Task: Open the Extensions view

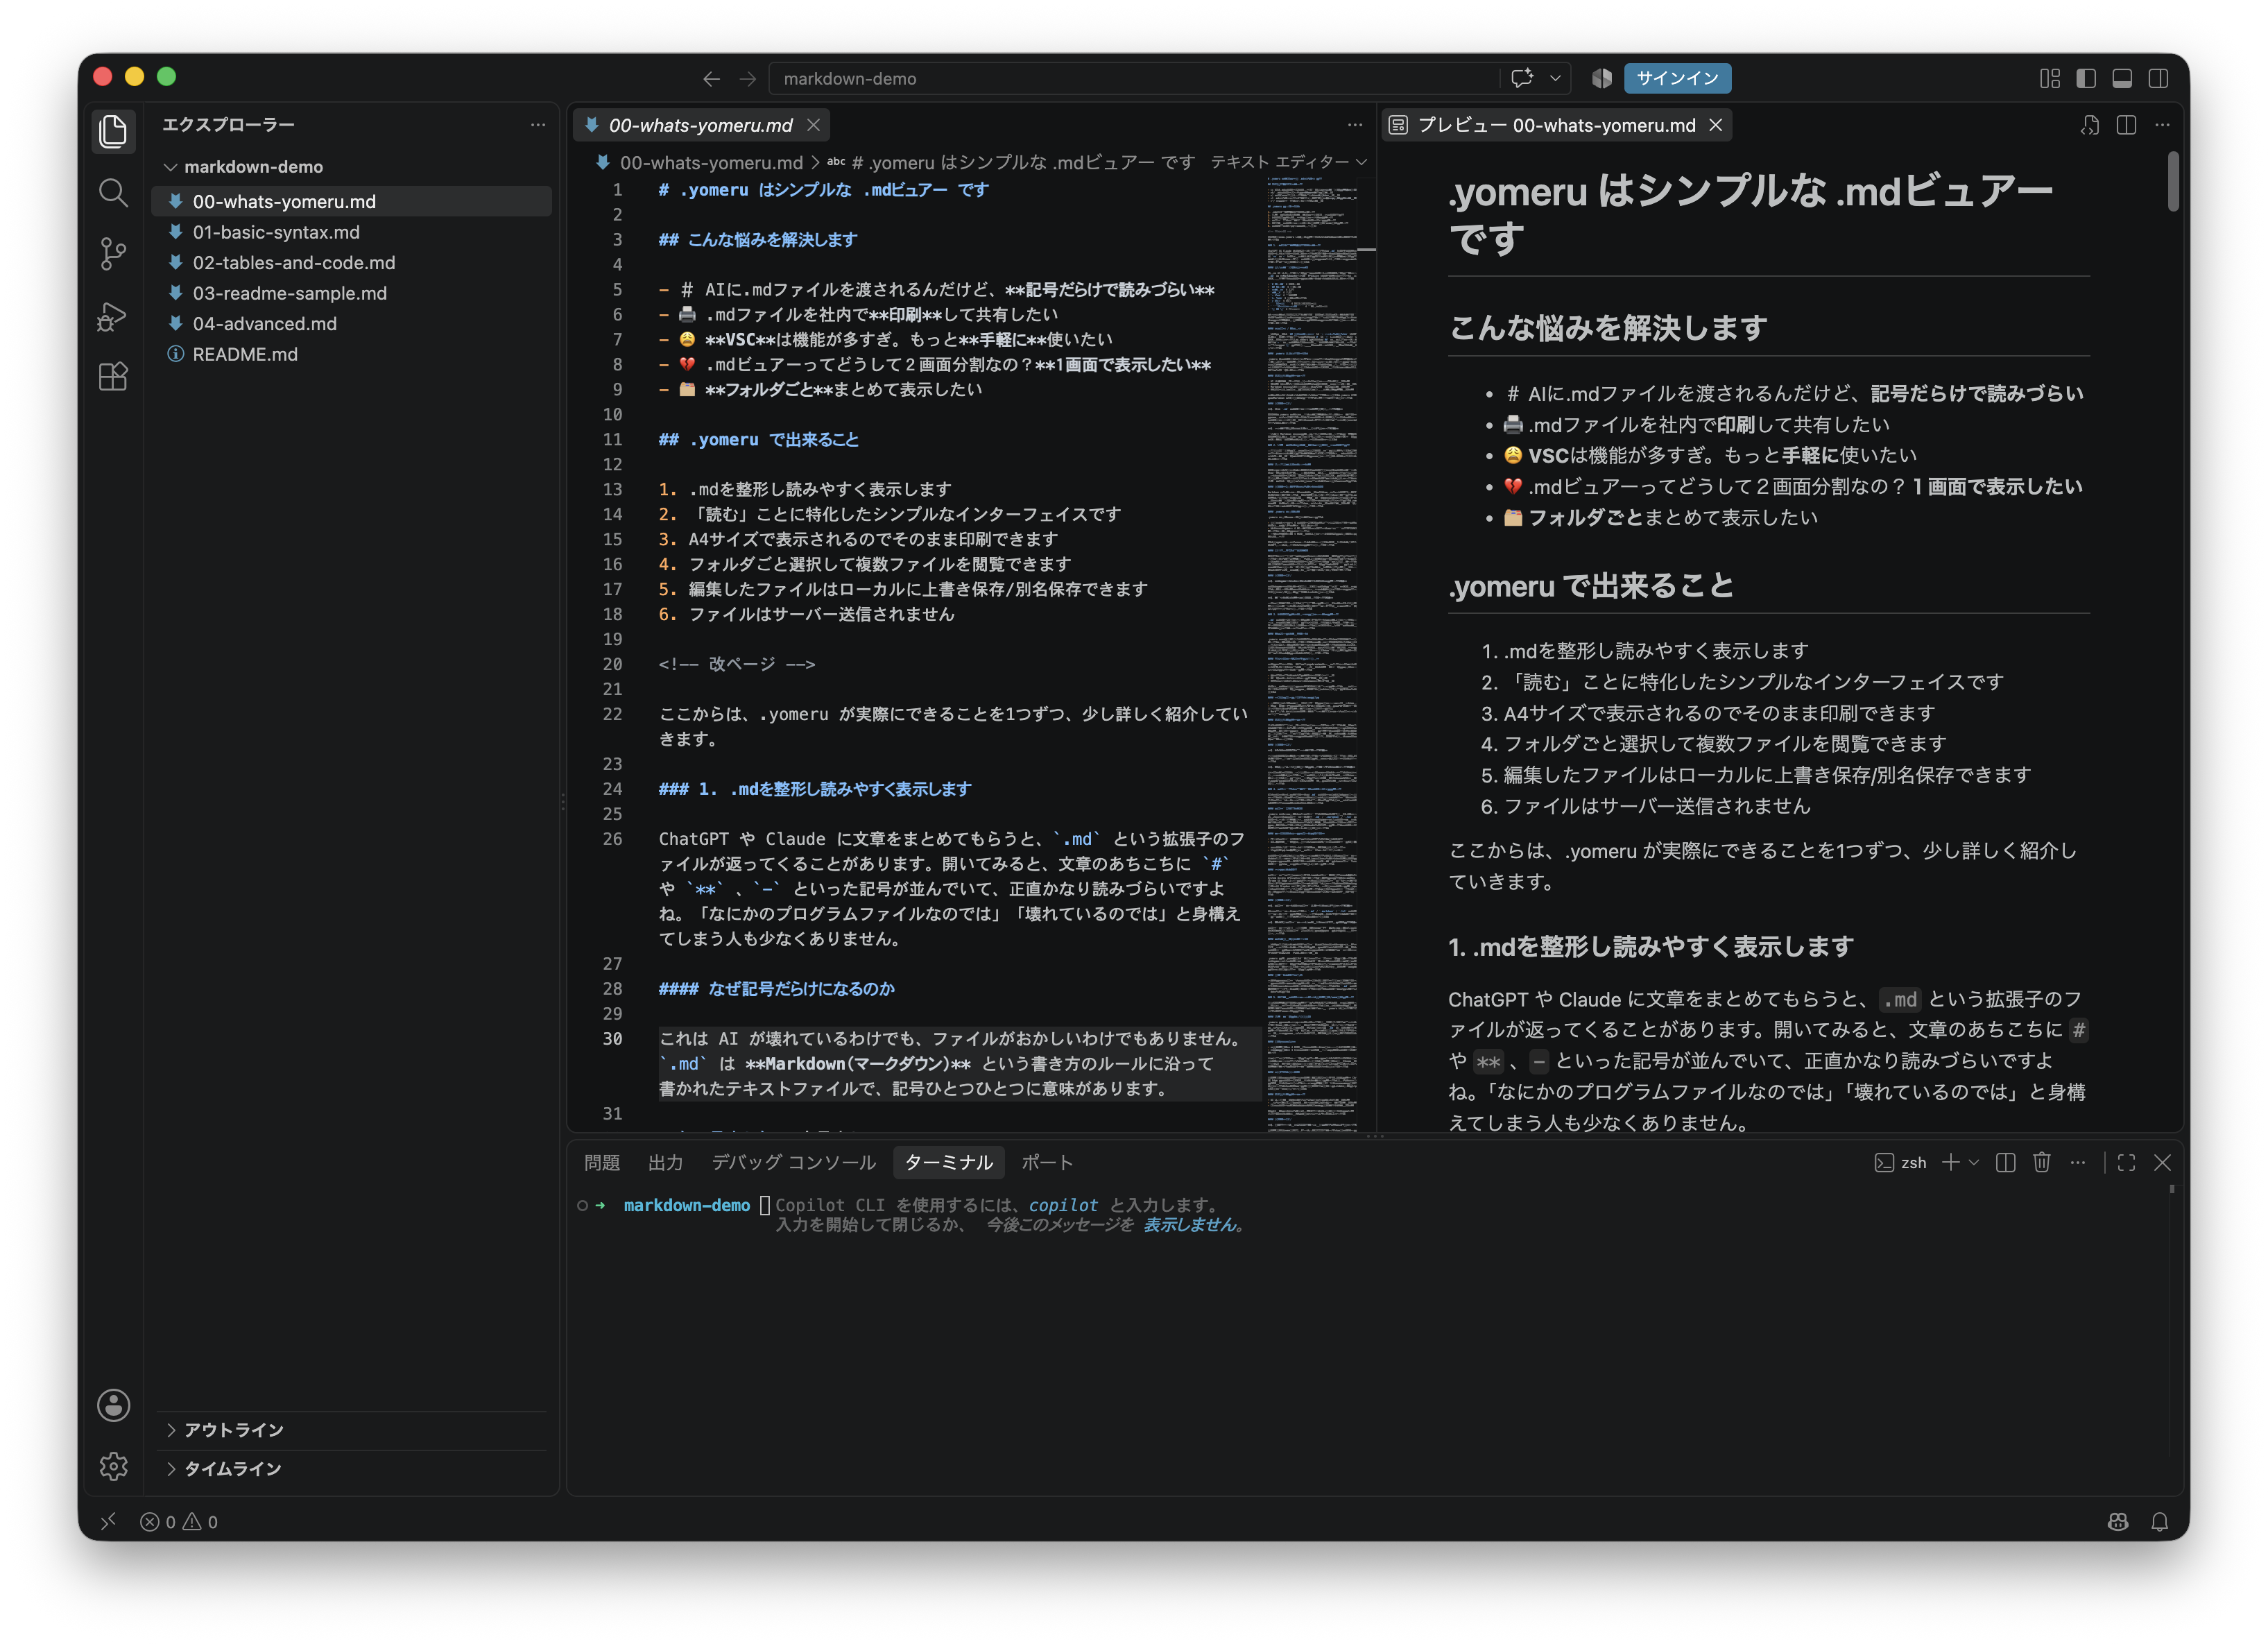Action: pyautogui.click(x=113, y=377)
